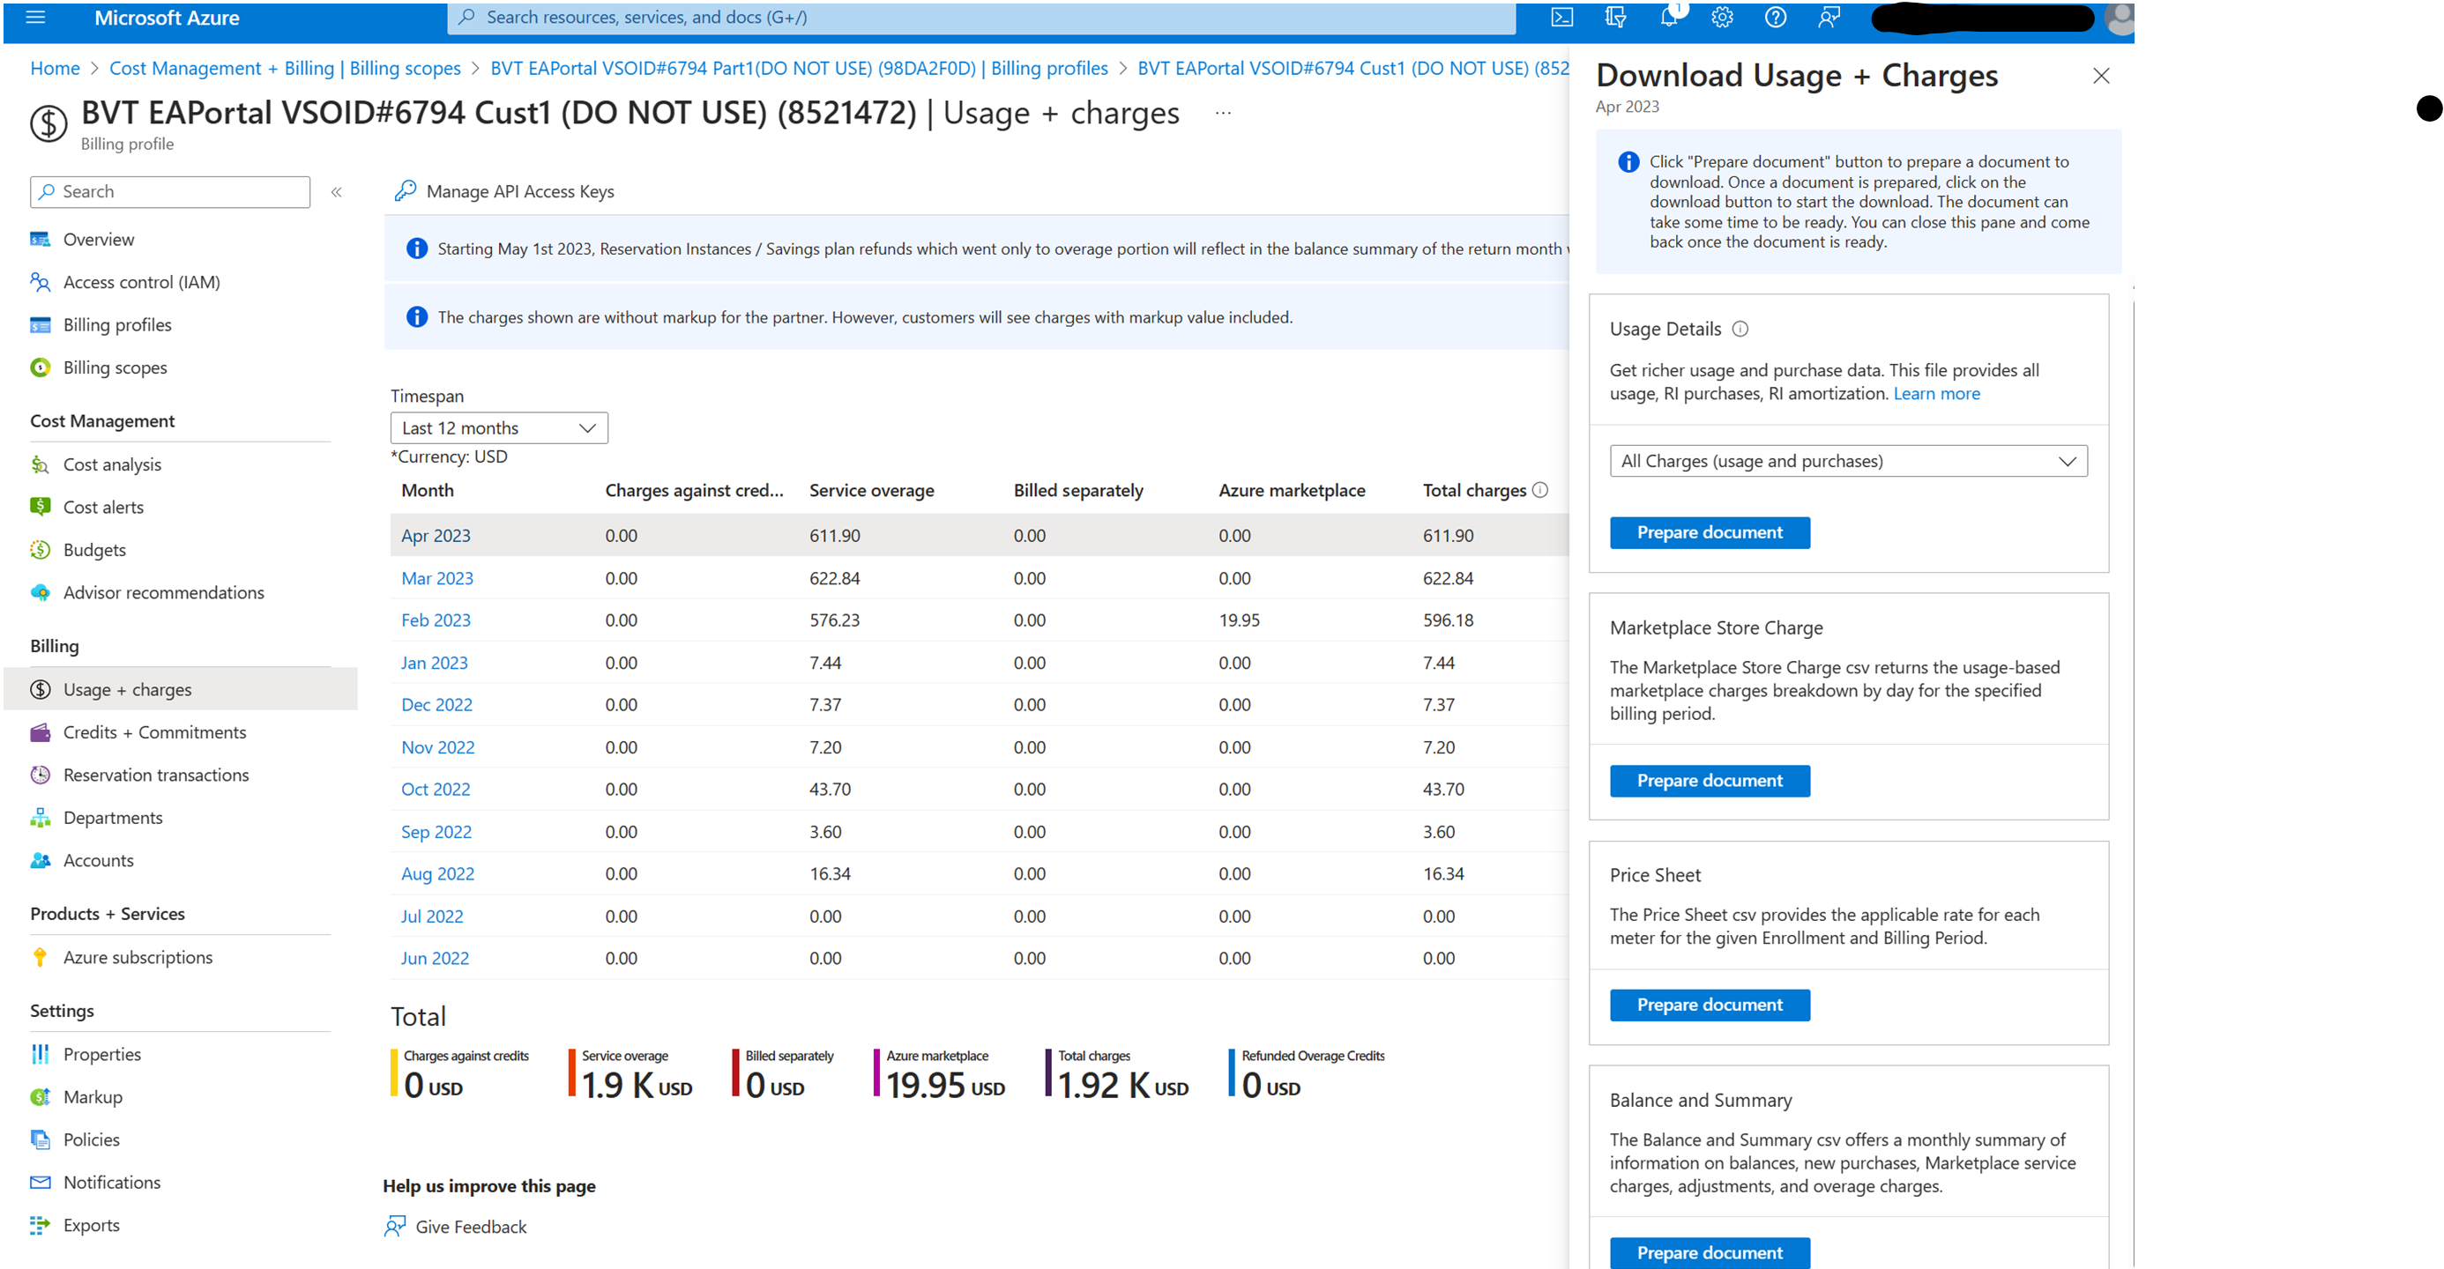Click the Give Feedback icon

[395, 1227]
